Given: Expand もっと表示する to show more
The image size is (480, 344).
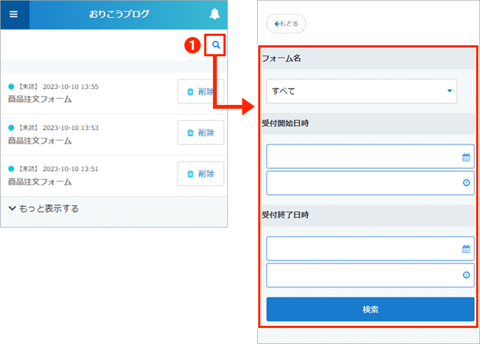Looking at the screenshot, I should (x=44, y=209).
